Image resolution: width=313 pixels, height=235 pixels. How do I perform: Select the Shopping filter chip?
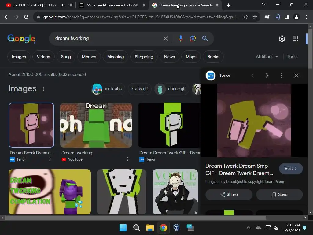[144, 57]
